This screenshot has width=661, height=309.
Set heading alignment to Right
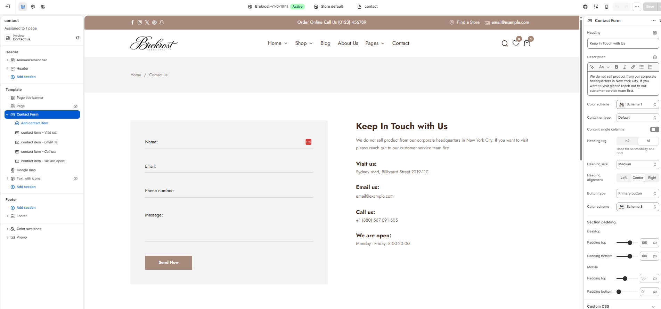point(652,178)
